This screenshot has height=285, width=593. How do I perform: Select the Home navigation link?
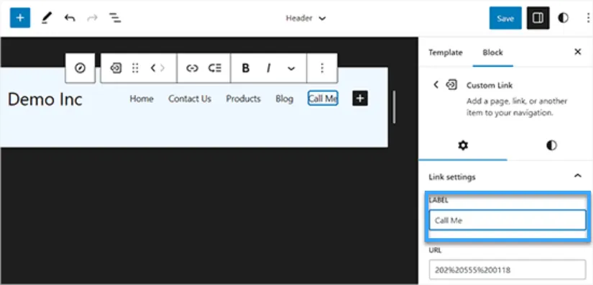[x=142, y=99]
